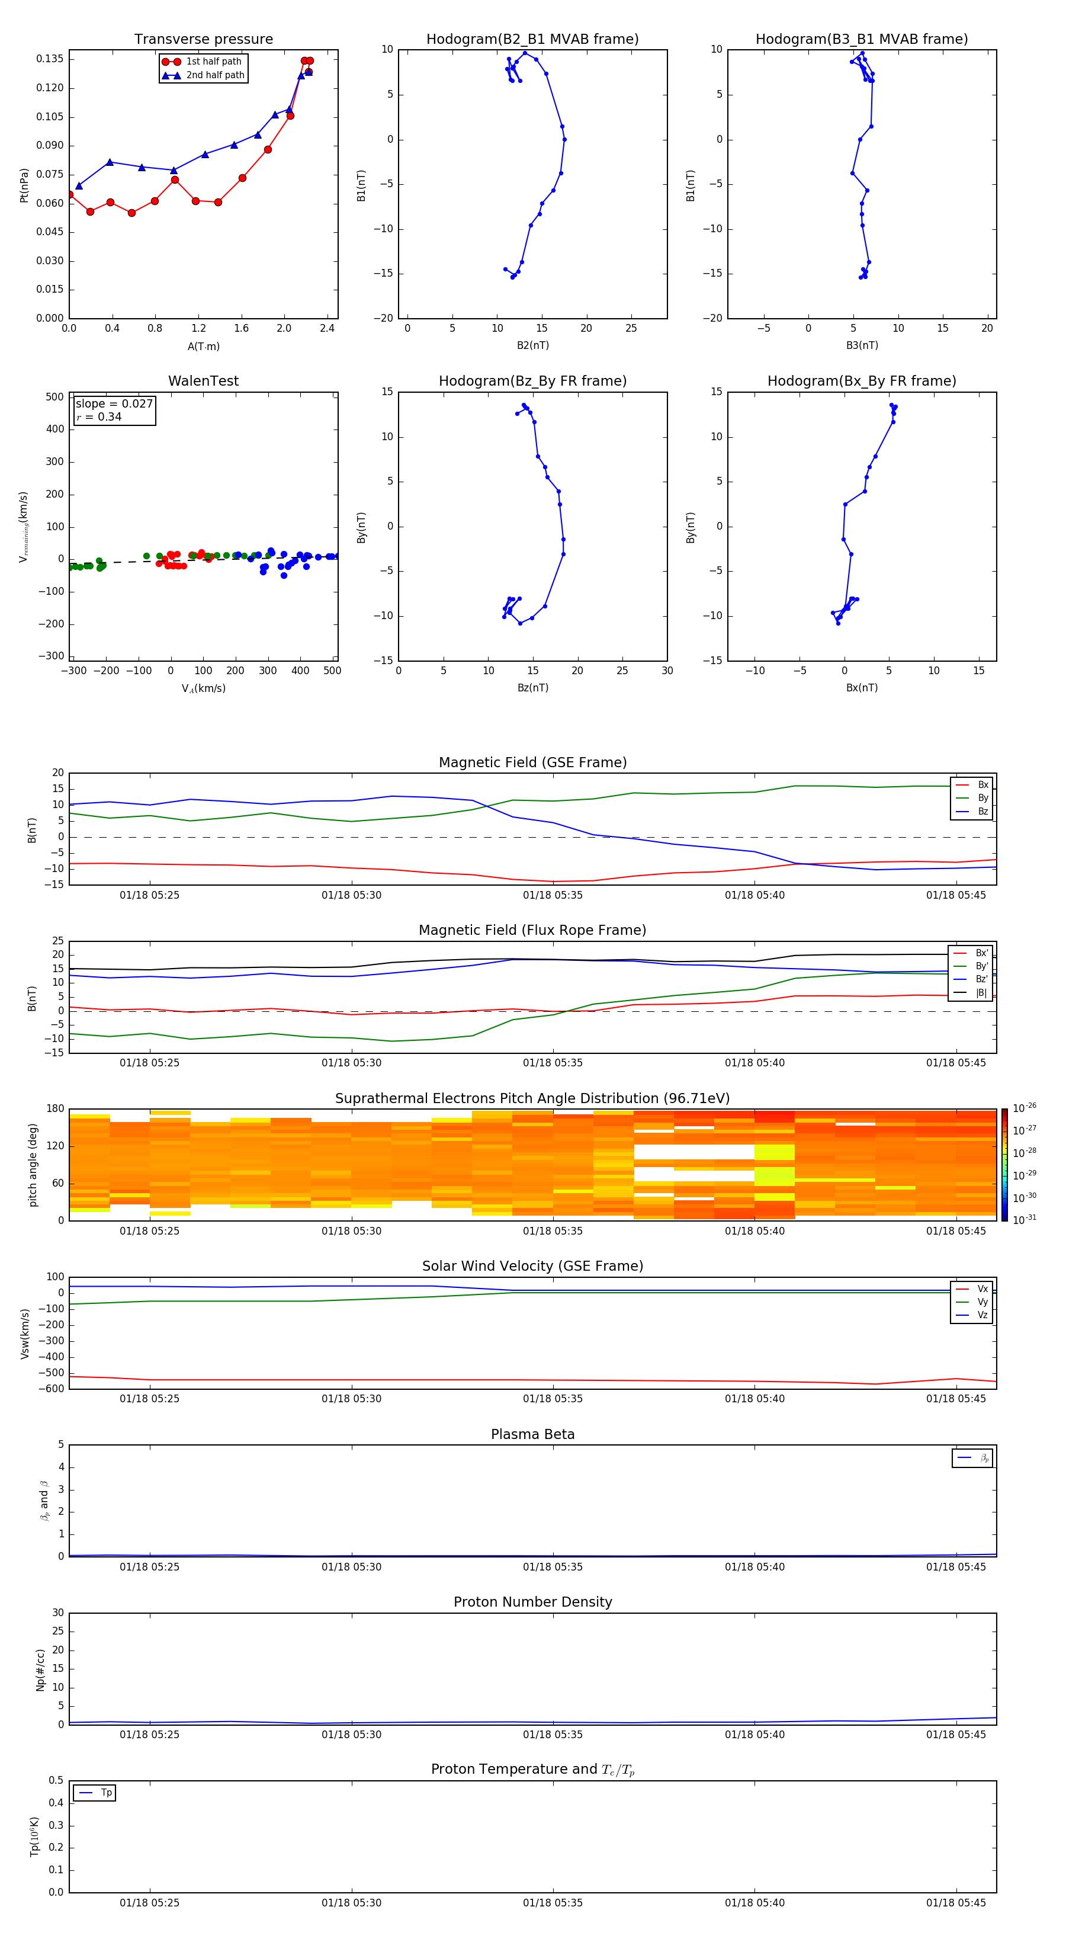Click 'Bx' legend entry in GSE magnetic field

pos(972,785)
